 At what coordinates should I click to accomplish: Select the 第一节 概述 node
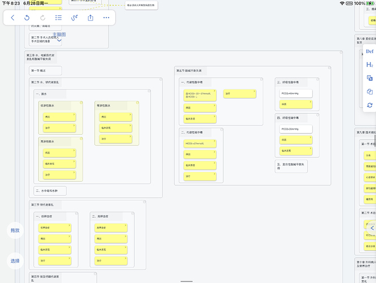(x=45, y=71)
